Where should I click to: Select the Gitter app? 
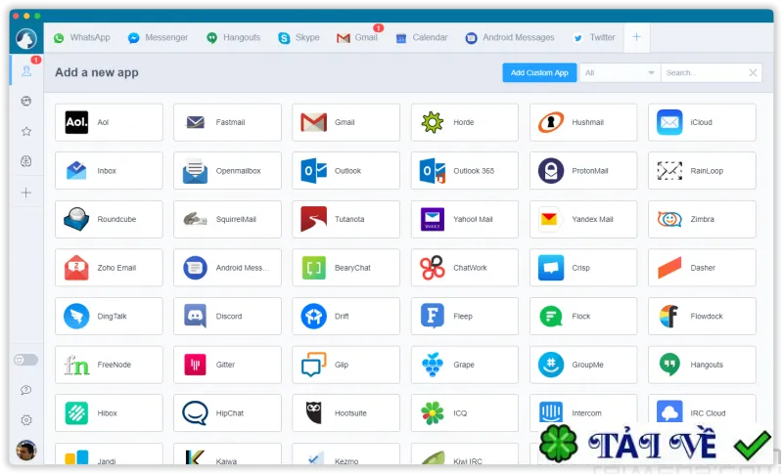pos(227,365)
